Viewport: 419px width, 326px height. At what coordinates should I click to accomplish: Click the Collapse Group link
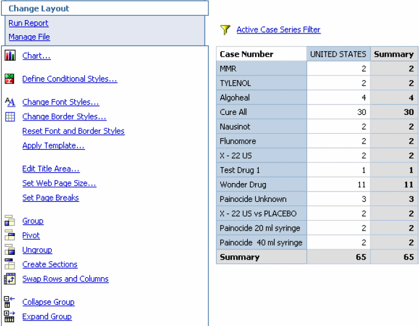49,302
